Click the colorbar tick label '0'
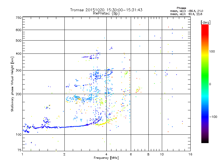224x168 pixels. click(x=210, y=84)
